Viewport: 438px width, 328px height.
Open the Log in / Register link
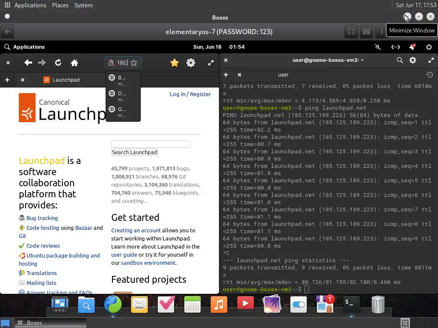pos(190,94)
